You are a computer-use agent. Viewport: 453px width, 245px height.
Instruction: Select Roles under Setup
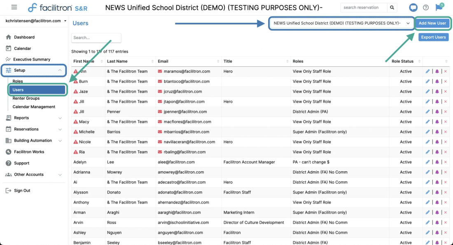coord(18,81)
